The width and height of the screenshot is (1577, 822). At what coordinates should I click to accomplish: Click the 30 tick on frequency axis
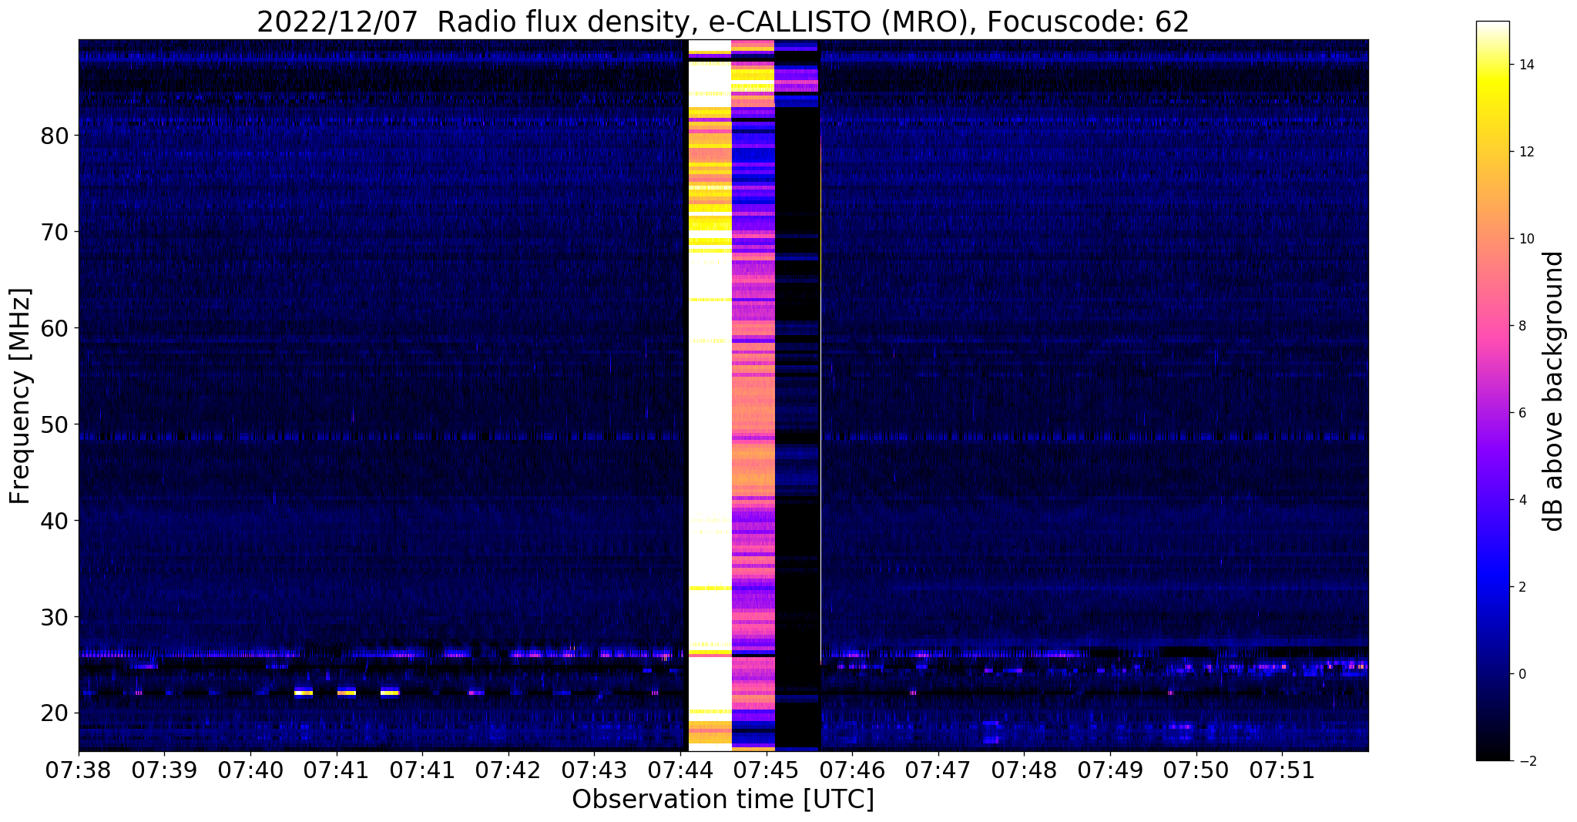55,617
